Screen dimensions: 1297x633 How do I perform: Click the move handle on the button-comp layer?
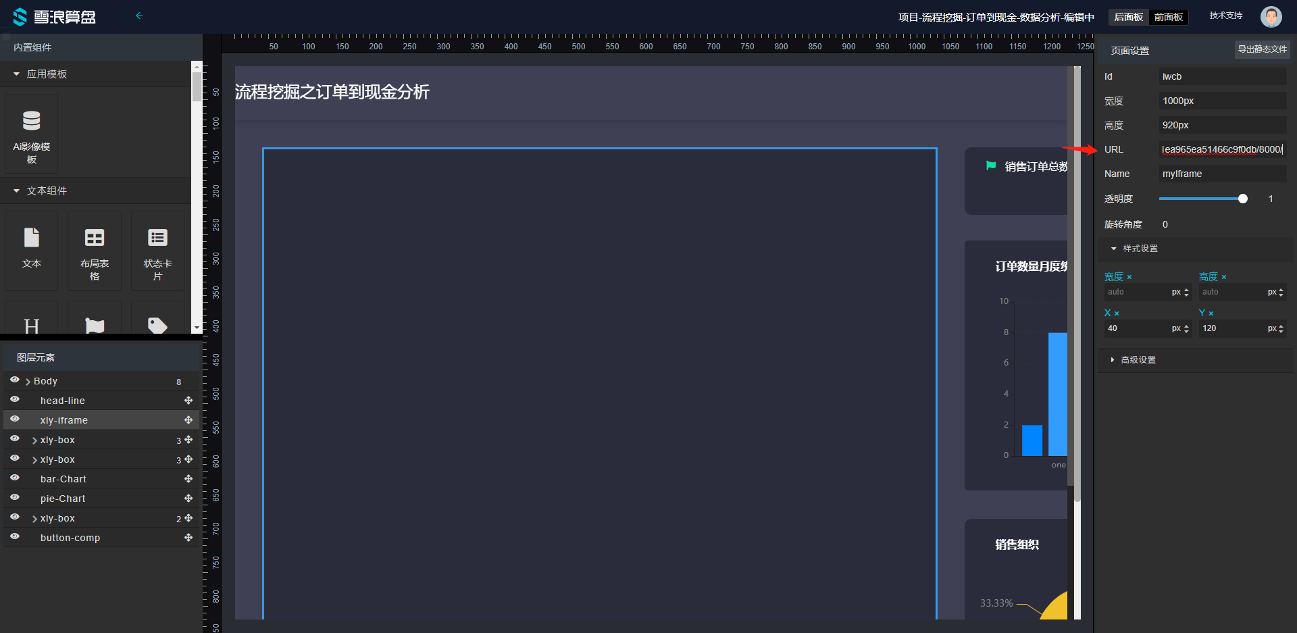point(188,538)
